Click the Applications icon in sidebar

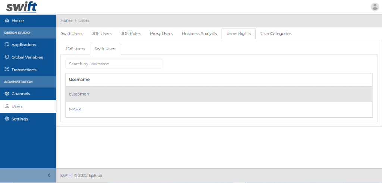coord(7,45)
